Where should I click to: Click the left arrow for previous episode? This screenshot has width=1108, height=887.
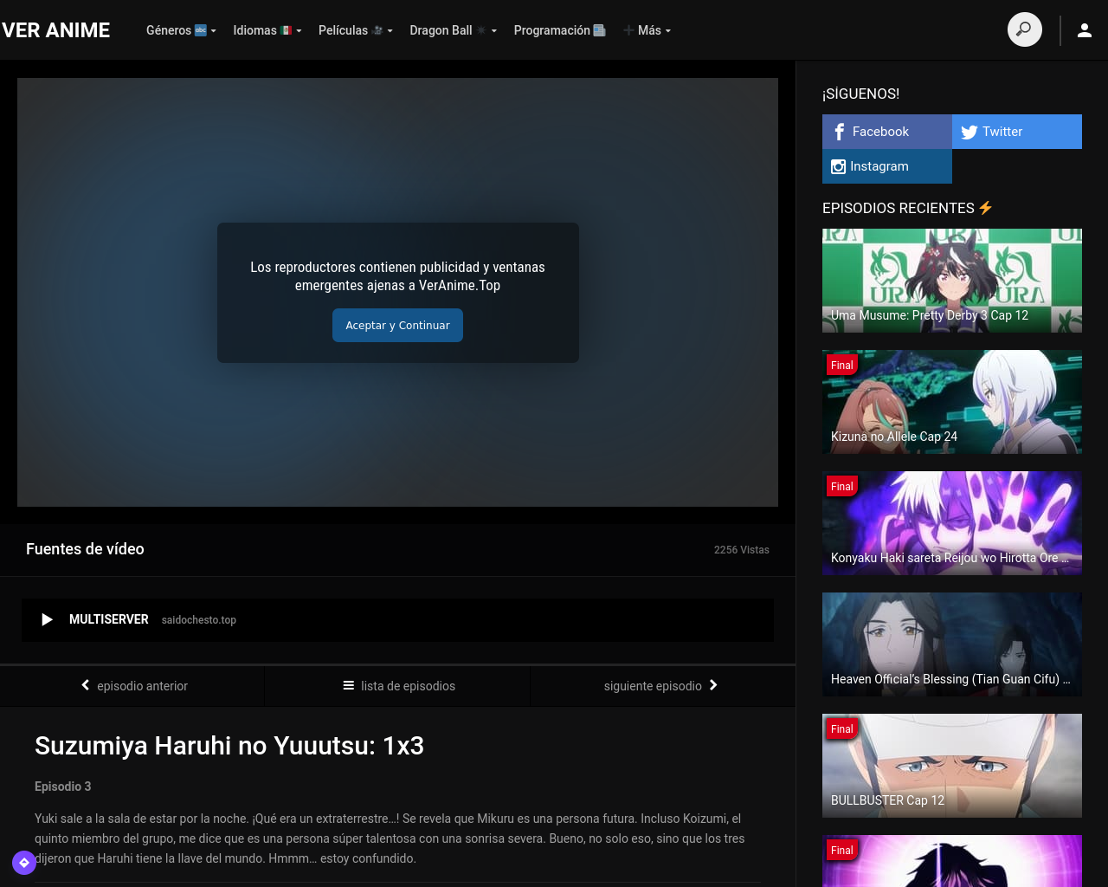click(x=86, y=685)
